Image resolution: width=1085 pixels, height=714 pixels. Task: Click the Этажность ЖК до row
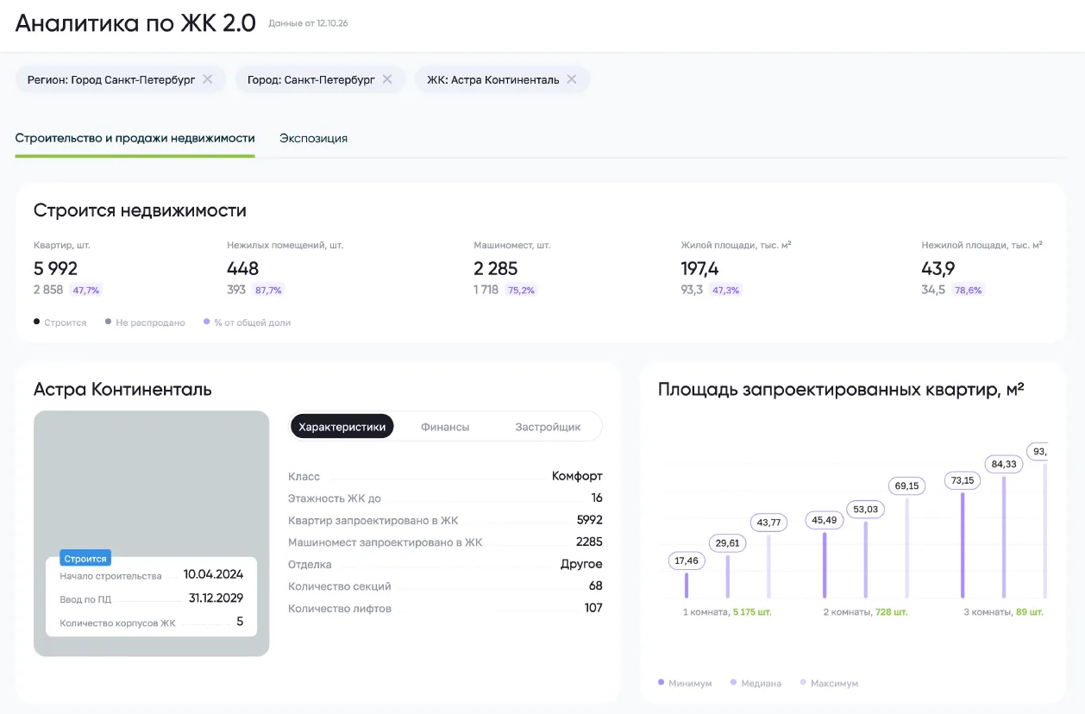pos(445,498)
